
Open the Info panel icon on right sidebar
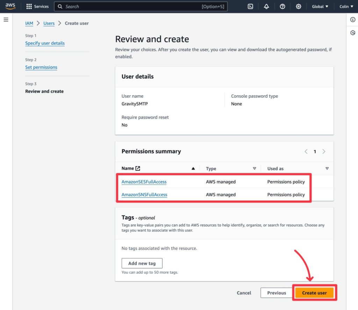(353, 20)
